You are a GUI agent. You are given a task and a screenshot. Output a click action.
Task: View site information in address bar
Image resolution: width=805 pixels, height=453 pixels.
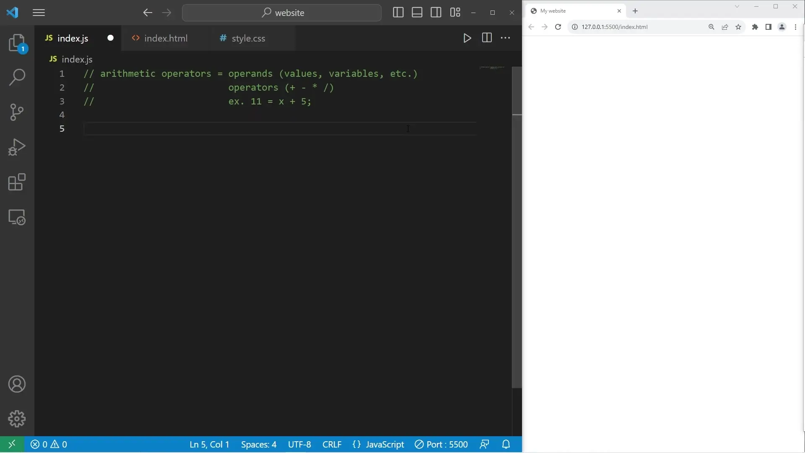(x=575, y=27)
